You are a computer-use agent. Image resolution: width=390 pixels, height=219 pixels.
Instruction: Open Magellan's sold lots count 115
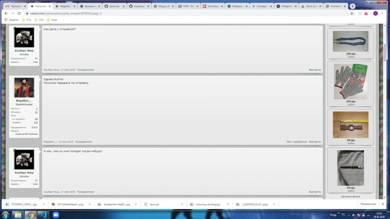(36, 122)
